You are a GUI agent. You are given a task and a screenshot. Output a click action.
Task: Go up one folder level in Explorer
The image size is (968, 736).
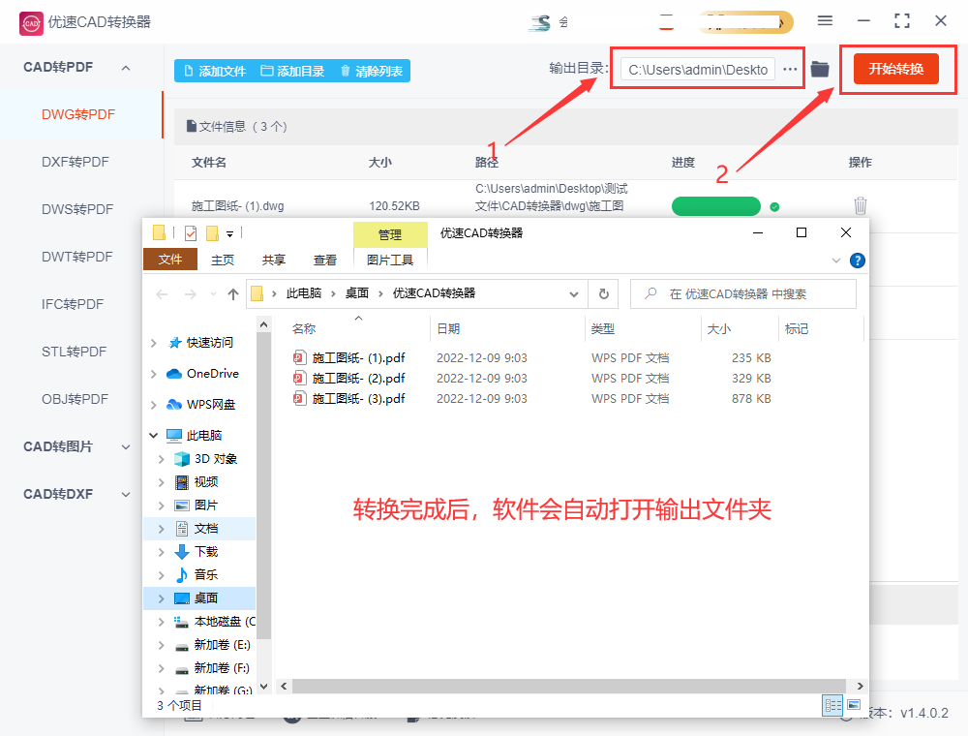pyautogui.click(x=232, y=294)
